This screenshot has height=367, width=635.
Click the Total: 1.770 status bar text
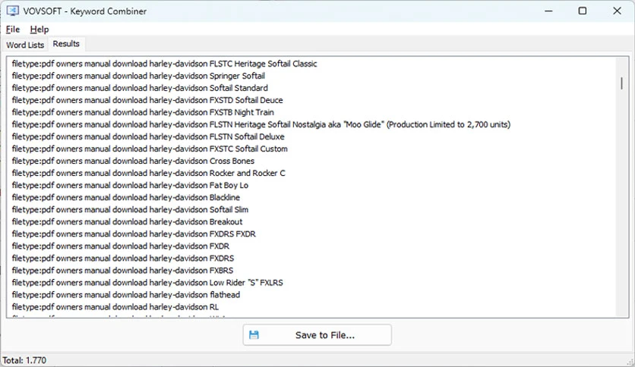click(x=24, y=360)
